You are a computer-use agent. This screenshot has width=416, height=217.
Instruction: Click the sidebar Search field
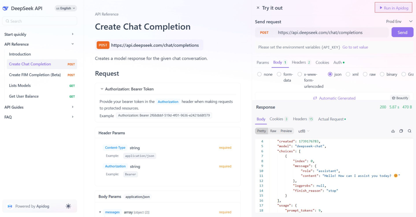coord(40,21)
